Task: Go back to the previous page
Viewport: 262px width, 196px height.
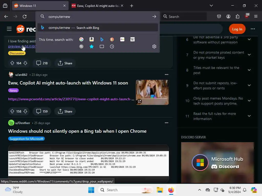Action: [6, 17]
